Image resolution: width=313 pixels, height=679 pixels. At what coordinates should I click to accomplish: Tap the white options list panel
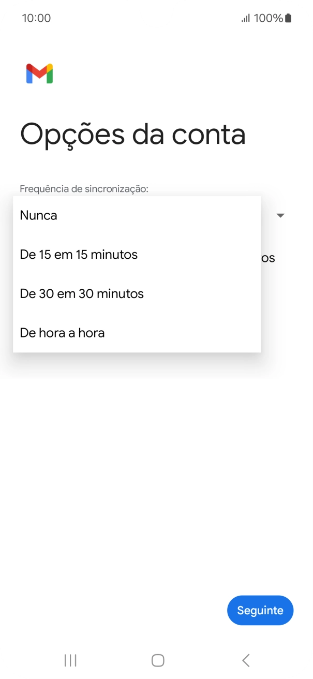pyautogui.click(x=137, y=274)
